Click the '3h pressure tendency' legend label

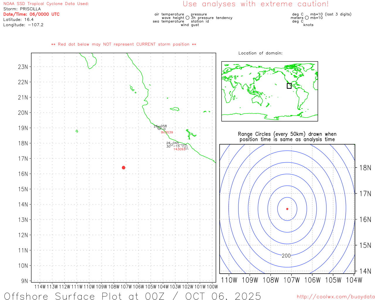click(212, 18)
